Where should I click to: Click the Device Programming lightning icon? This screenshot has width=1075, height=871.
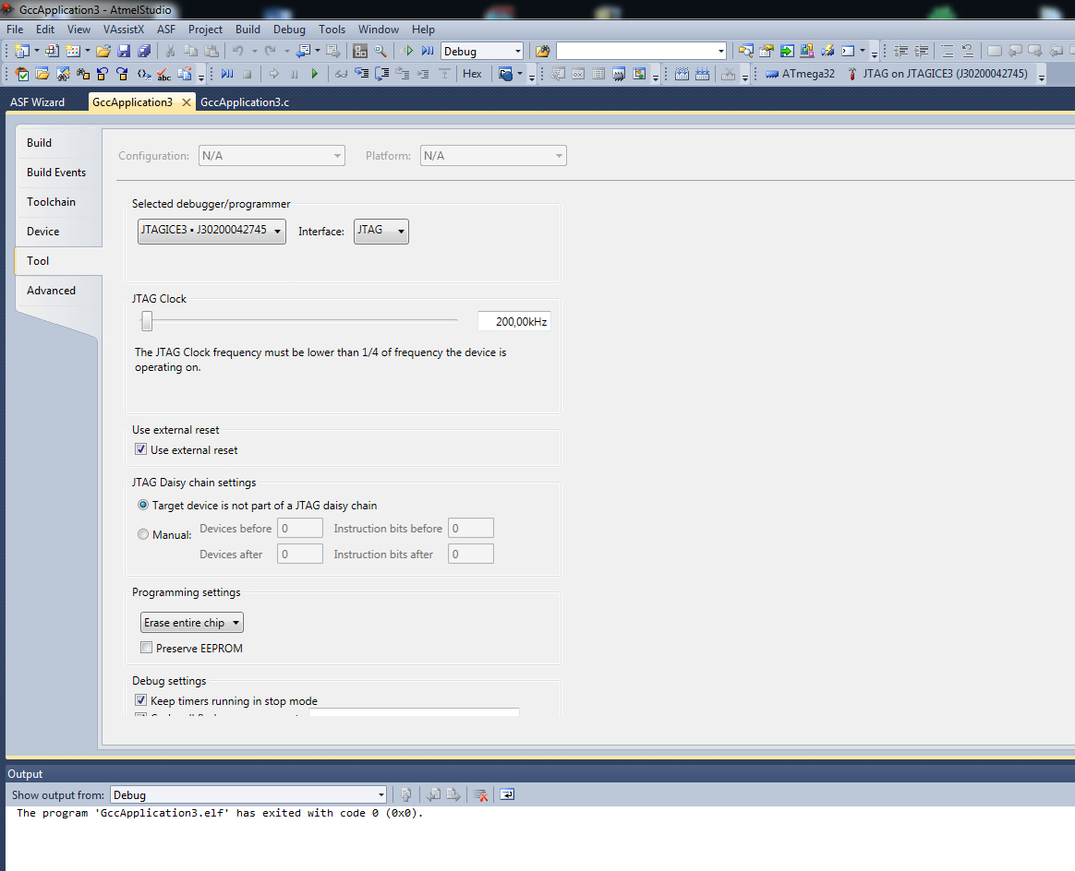828,52
